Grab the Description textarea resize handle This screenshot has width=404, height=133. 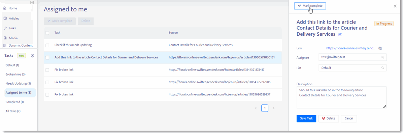(384, 106)
